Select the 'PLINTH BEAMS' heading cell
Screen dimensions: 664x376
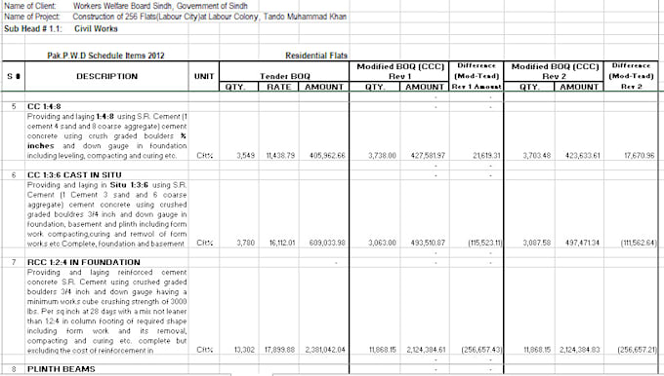pyautogui.click(x=61, y=369)
